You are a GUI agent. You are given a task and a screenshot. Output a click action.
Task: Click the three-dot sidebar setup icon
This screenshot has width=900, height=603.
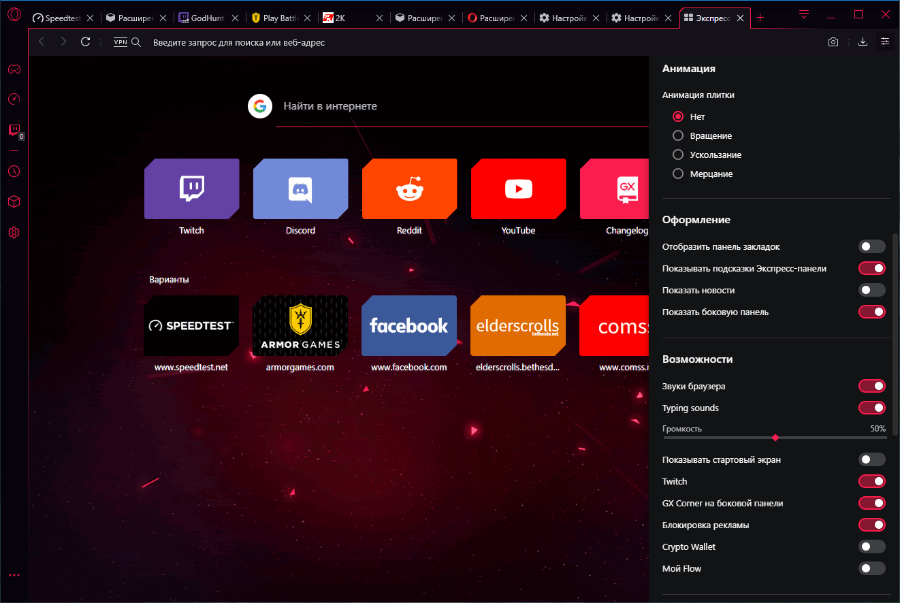pyautogui.click(x=14, y=575)
